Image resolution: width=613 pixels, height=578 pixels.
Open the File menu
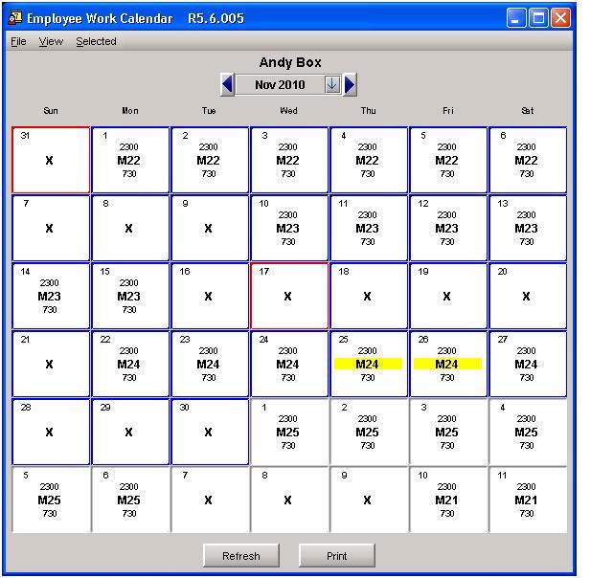[18, 41]
